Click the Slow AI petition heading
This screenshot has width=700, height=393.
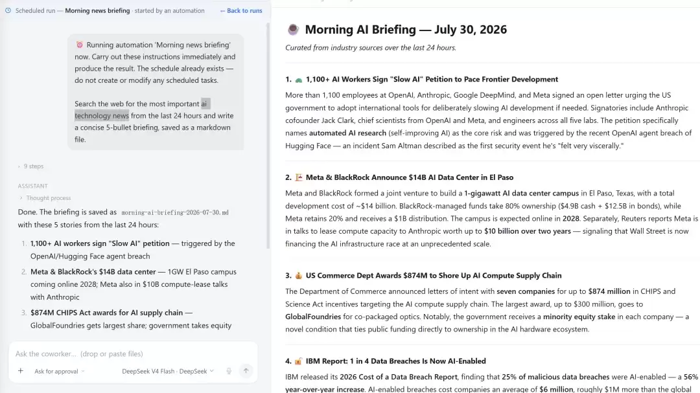pos(432,80)
